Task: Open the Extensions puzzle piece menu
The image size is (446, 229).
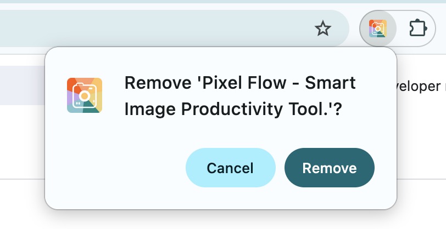Action: pos(417,28)
